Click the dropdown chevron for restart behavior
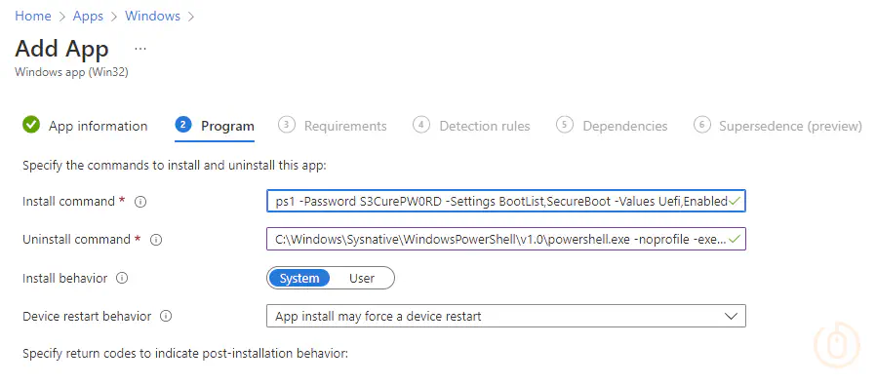876x384 pixels. [731, 317]
